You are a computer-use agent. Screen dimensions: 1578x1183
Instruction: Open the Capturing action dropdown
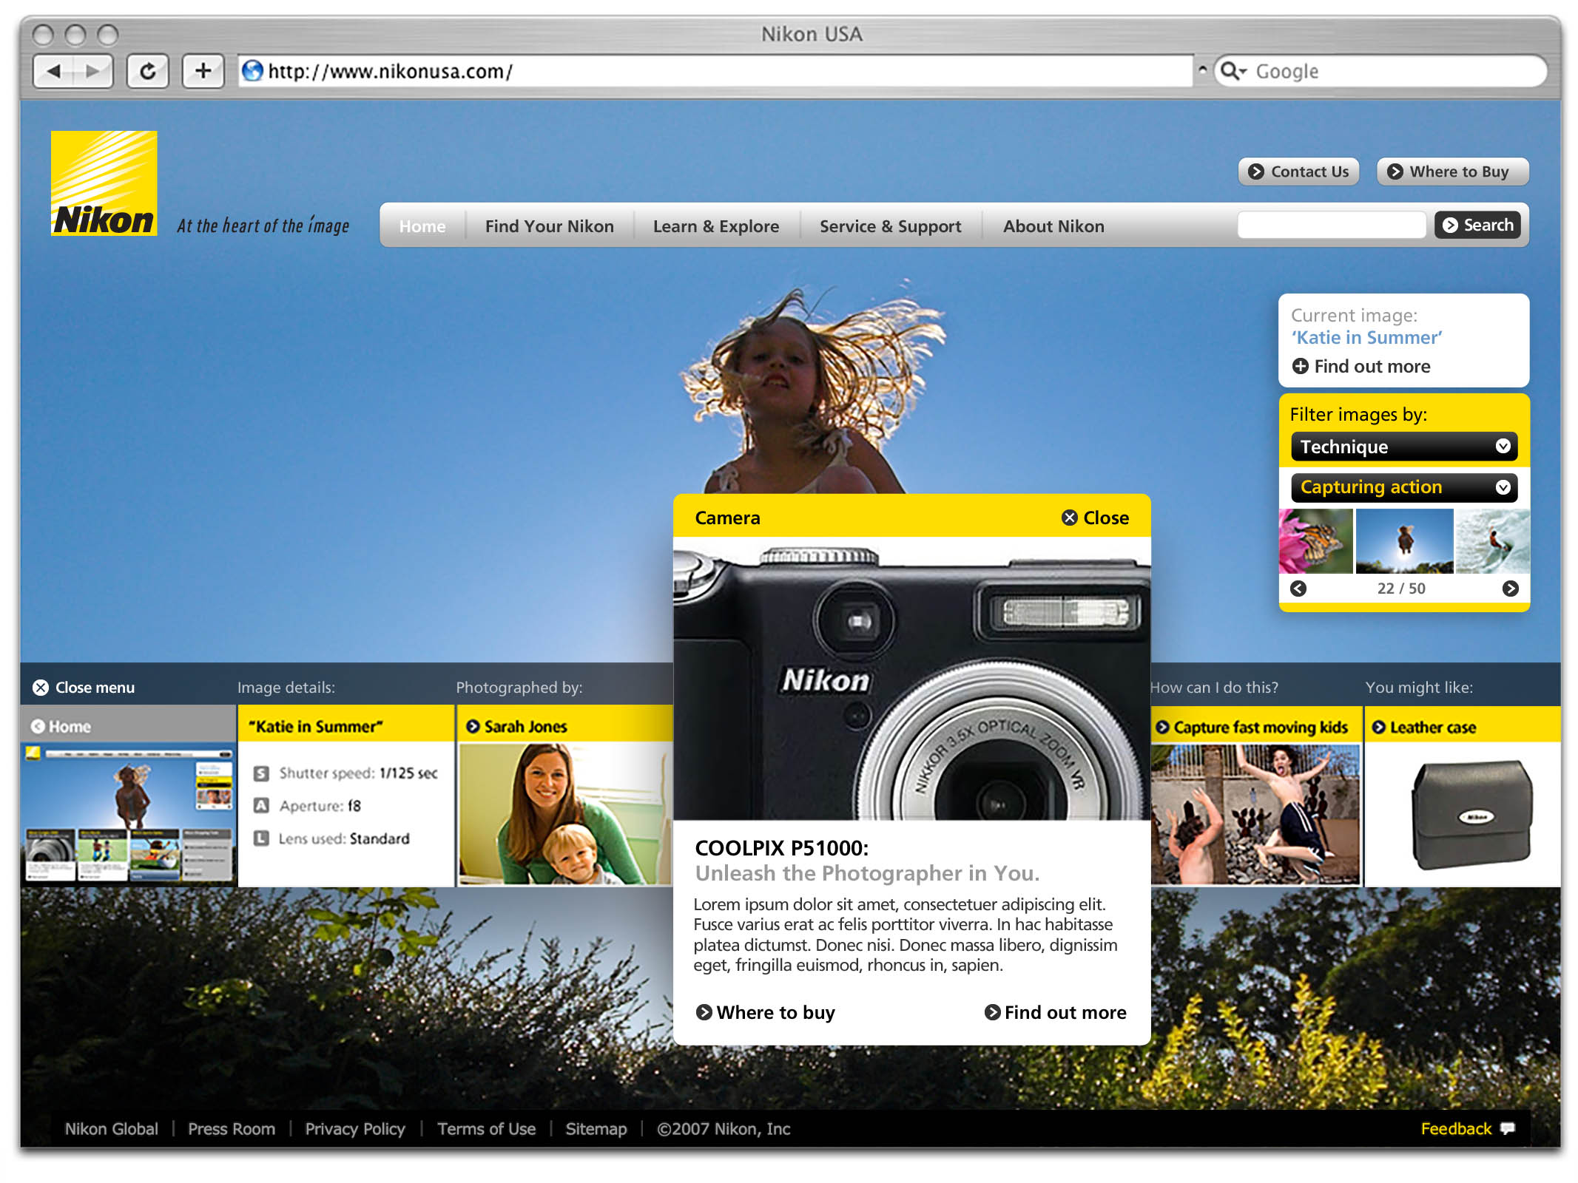(1403, 487)
